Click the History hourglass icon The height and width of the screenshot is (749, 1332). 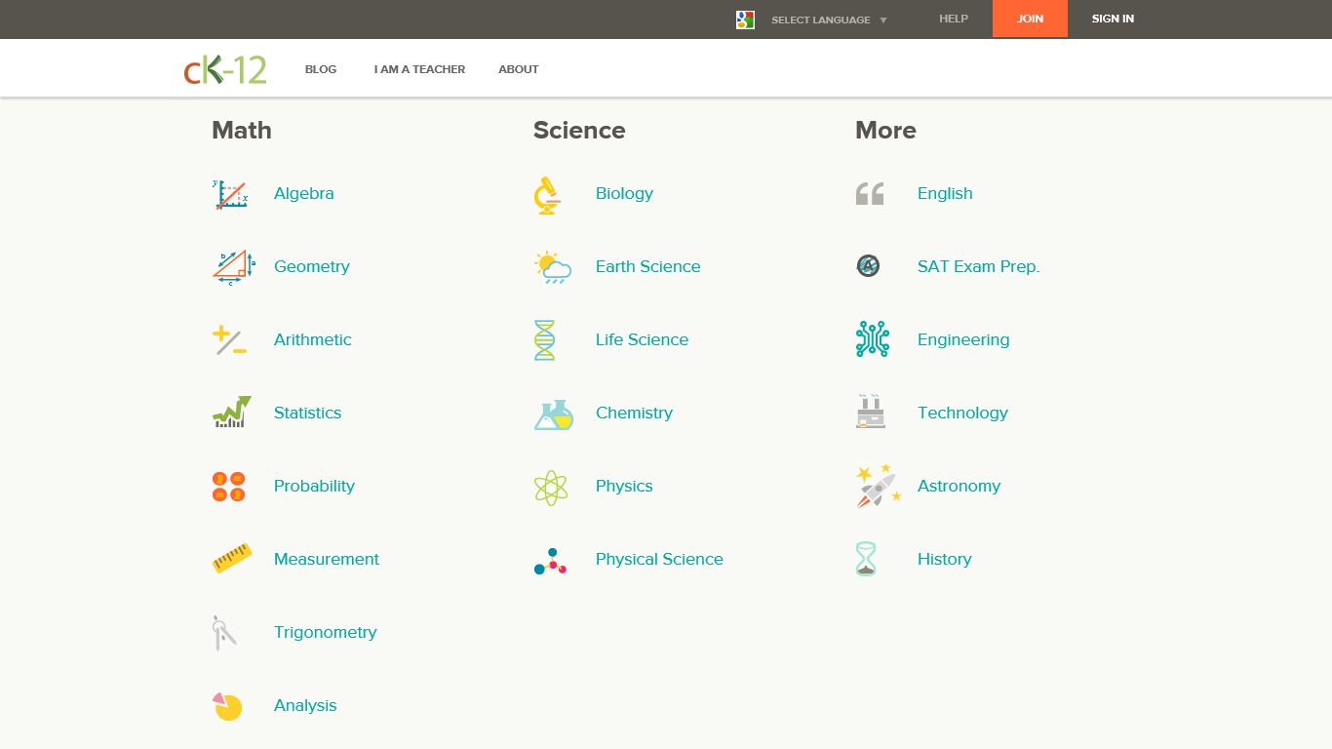[866, 560]
